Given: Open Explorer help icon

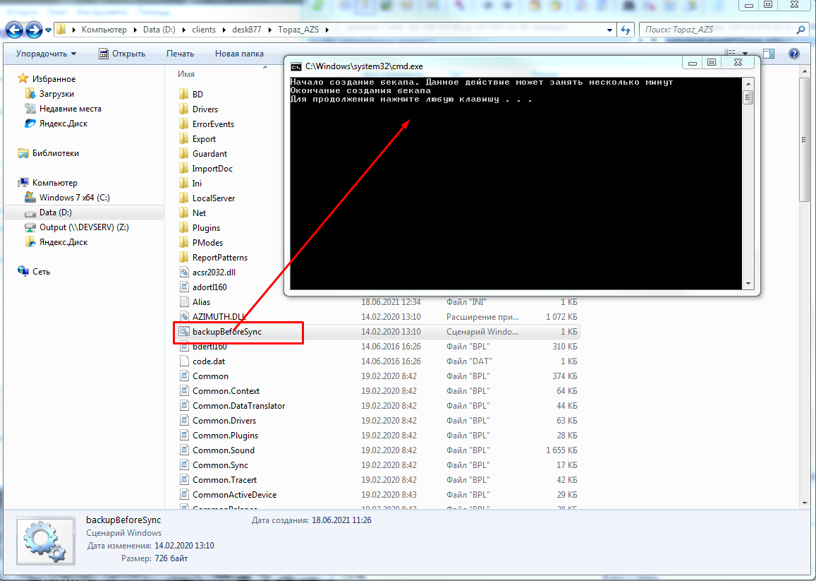Looking at the screenshot, I should [x=793, y=53].
